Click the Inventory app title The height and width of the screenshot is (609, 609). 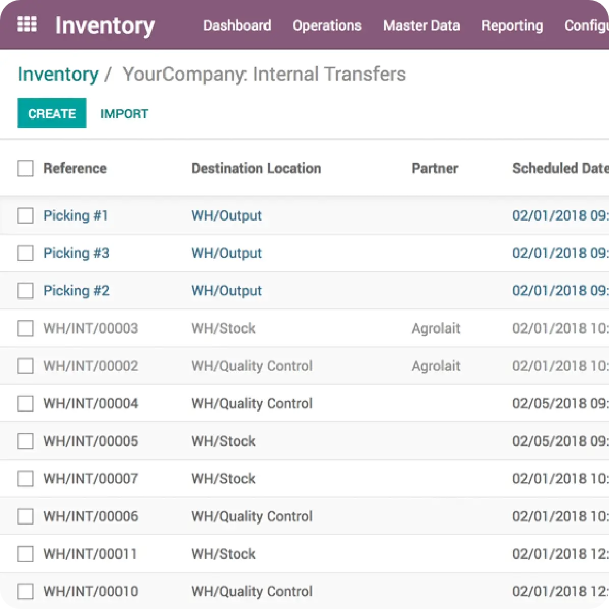(x=104, y=25)
